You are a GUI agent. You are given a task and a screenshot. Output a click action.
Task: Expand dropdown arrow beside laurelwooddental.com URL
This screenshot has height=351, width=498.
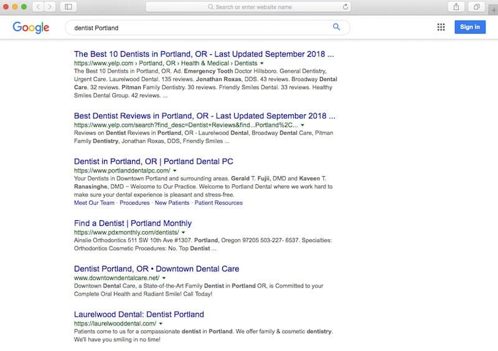point(161,324)
